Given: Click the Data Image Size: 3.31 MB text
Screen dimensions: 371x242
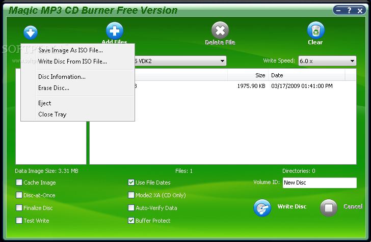Looking at the screenshot, I should (x=46, y=171).
